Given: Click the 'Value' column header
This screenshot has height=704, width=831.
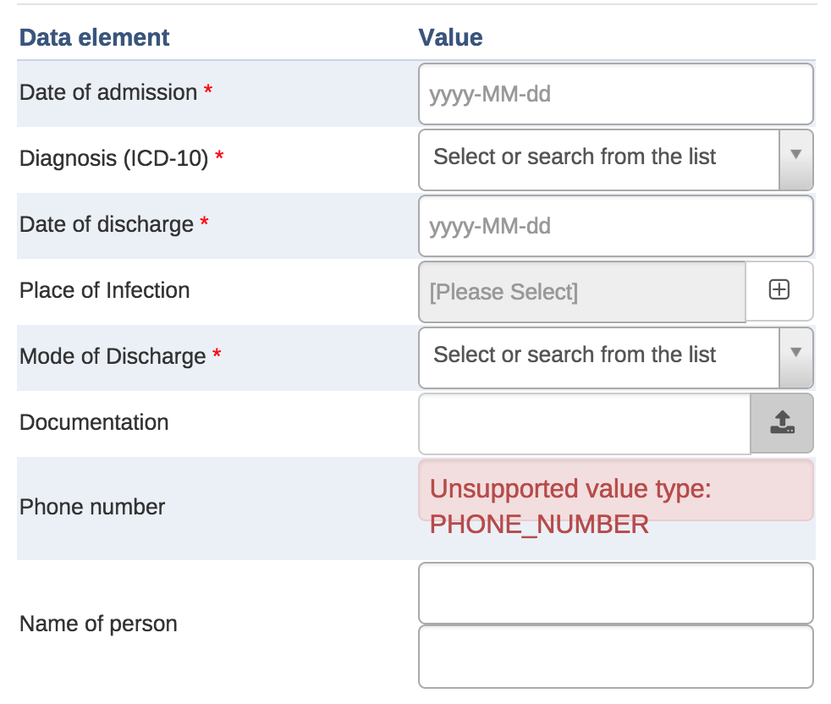Looking at the screenshot, I should 450,37.
